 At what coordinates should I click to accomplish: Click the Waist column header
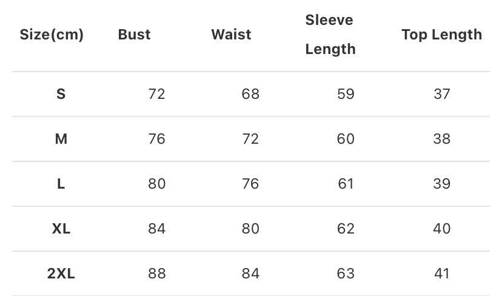click(x=231, y=35)
